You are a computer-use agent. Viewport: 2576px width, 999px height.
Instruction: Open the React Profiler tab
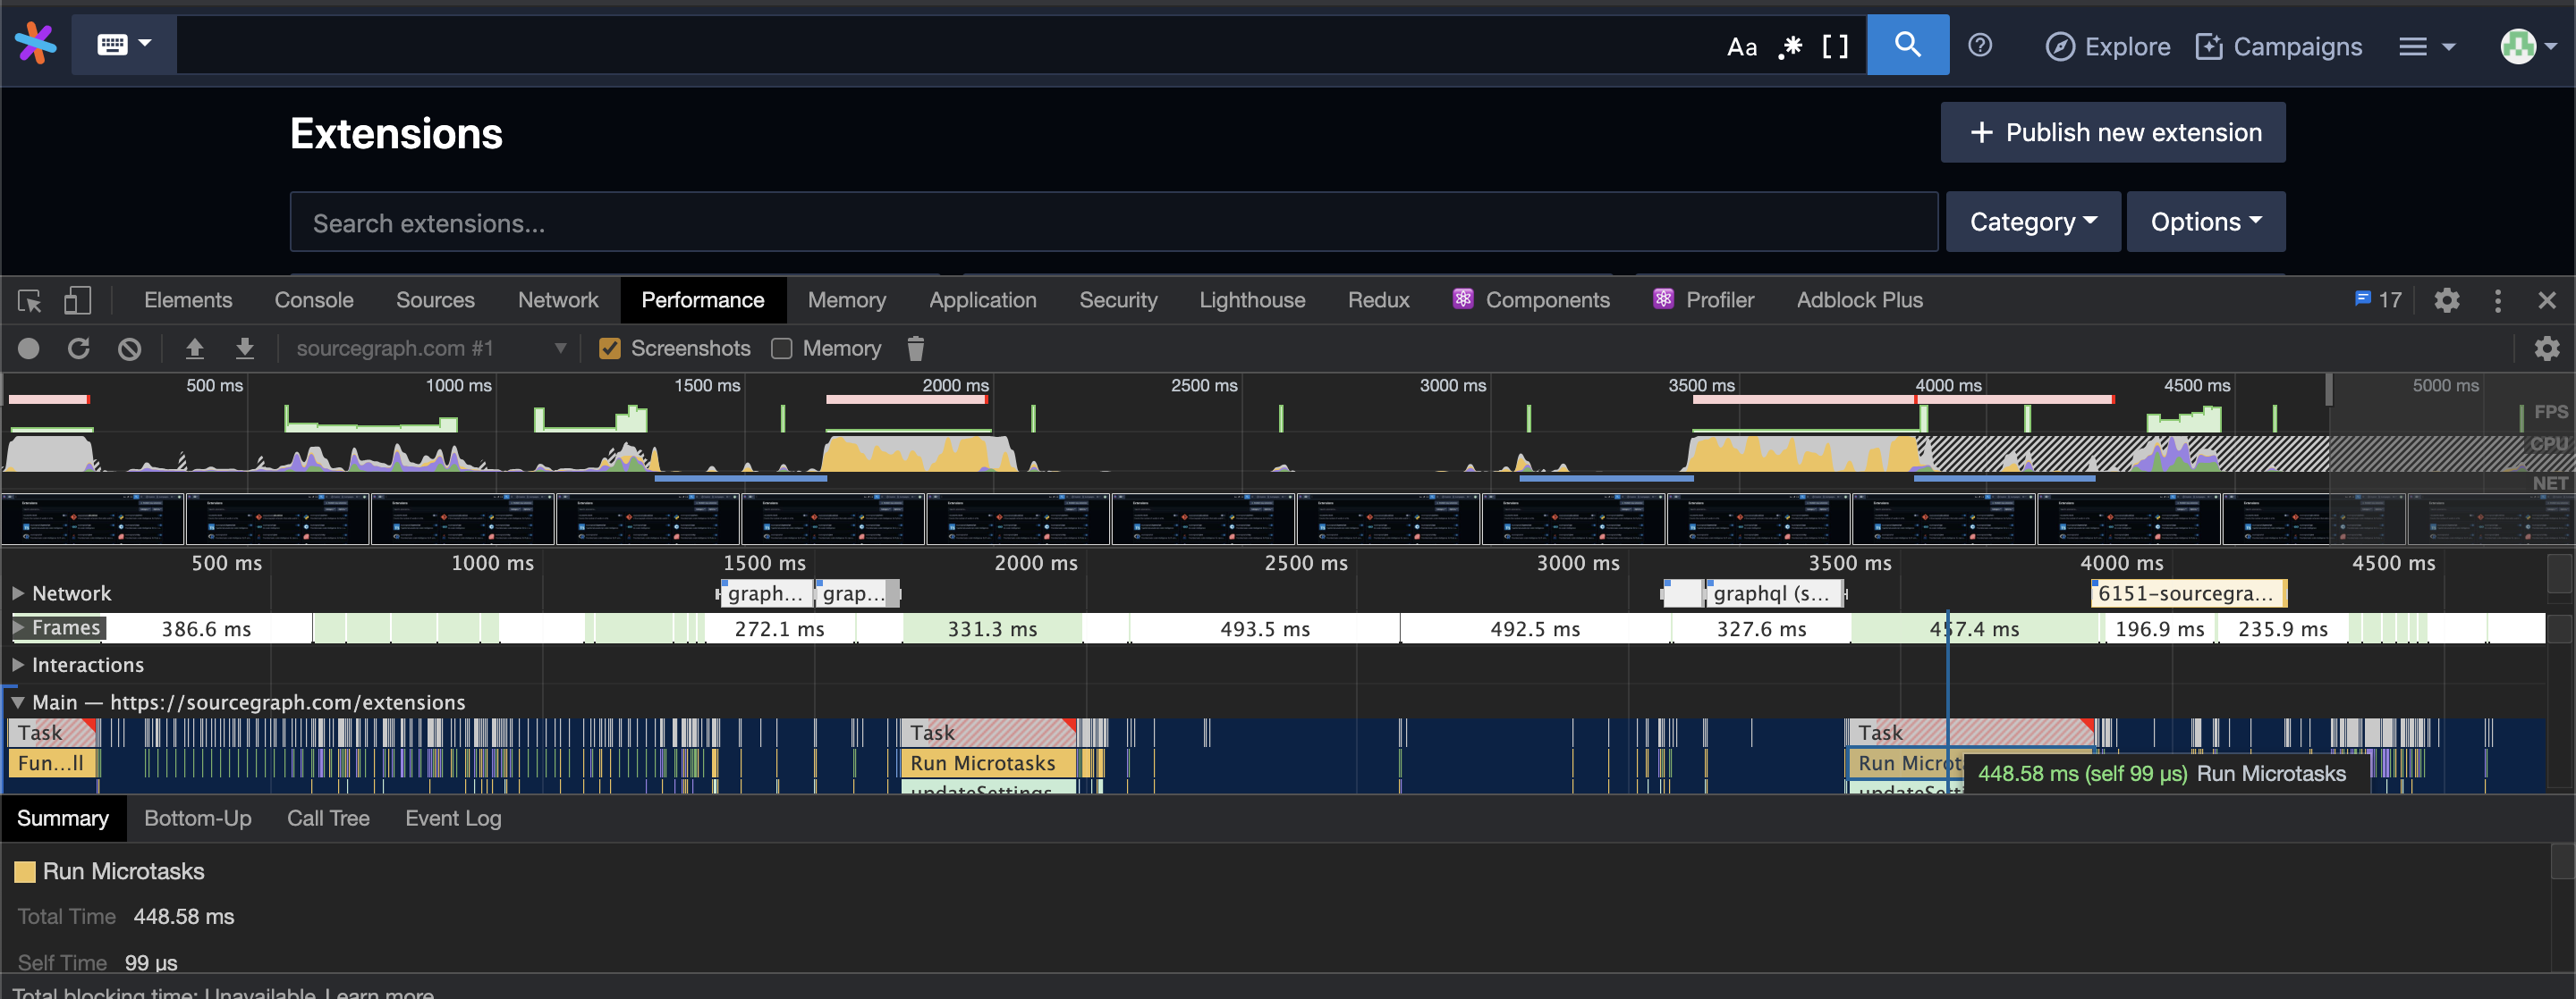point(1703,299)
